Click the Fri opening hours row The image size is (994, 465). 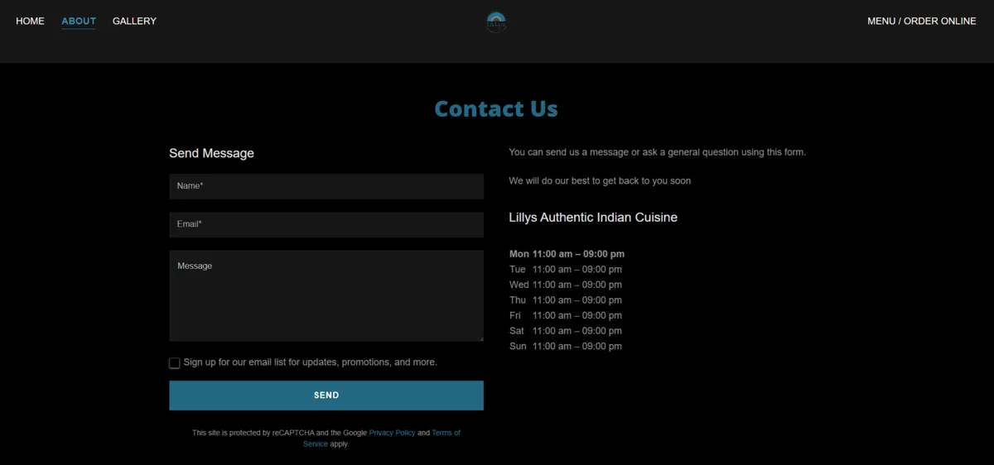[566, 315]
